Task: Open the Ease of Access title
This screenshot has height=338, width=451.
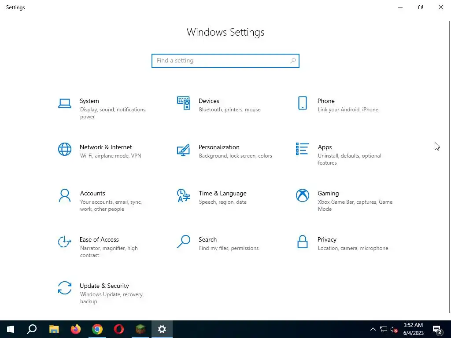Action: tap(99, 240)
